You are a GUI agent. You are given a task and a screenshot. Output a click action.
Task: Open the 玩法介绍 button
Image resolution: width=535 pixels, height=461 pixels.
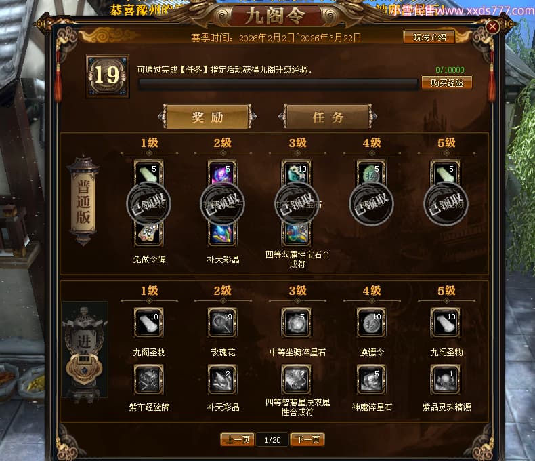(x=429, y=37)
